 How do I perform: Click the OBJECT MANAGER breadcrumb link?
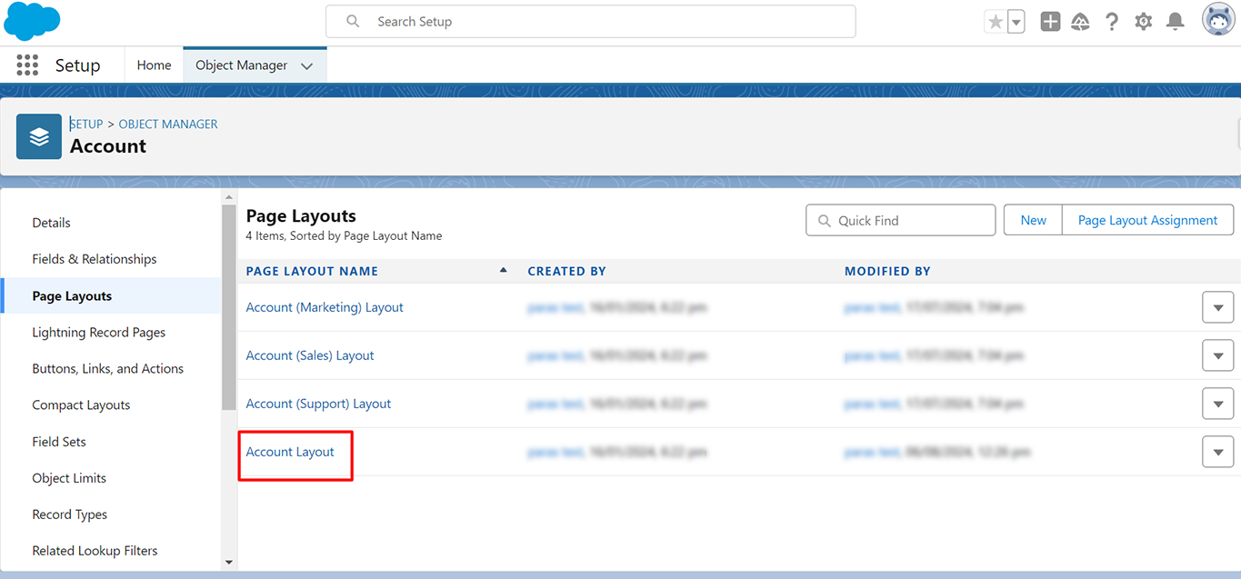(168, 124)
